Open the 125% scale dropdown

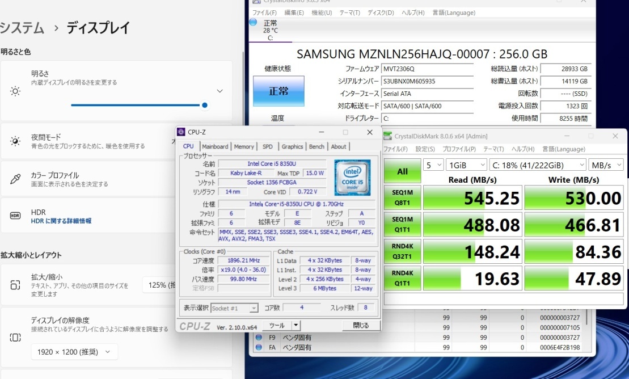pos(159,285)
